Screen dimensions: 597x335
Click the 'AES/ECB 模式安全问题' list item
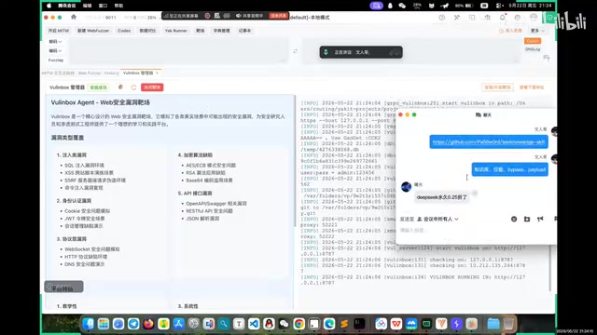(x=211, y=166)
